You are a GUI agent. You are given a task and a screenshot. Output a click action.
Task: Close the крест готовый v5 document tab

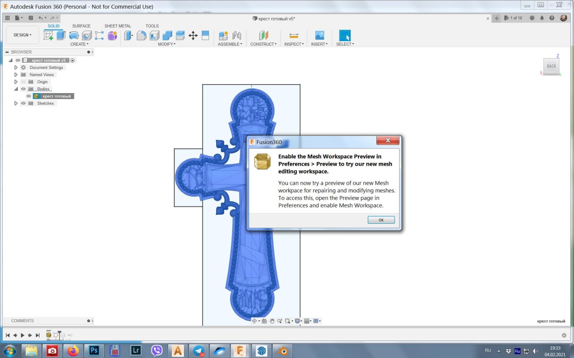pyautogui.click(x=488, y=18)
